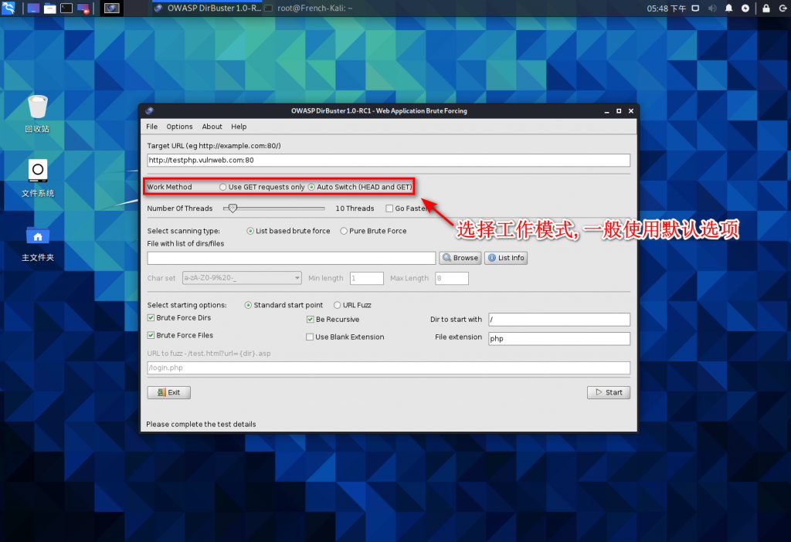791x542 pixels.
Task: Click the Start button
Action: tap(609, 392)
